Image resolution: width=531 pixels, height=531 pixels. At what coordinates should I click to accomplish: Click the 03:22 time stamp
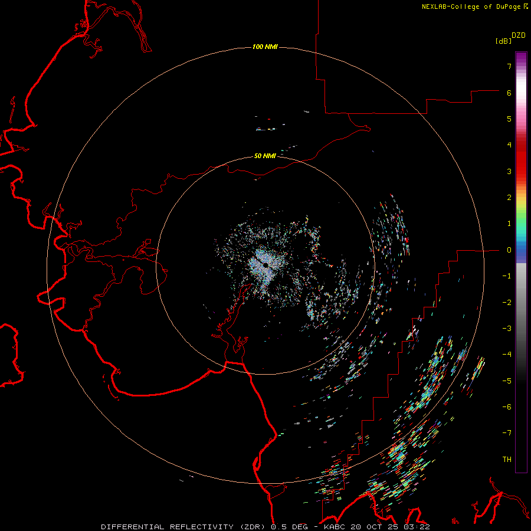click(x=417, y=527)
